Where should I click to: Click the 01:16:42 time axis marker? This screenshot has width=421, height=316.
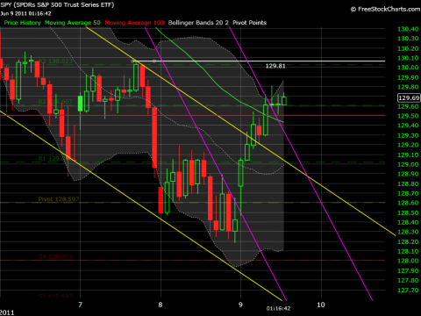(x=278, y=308)
